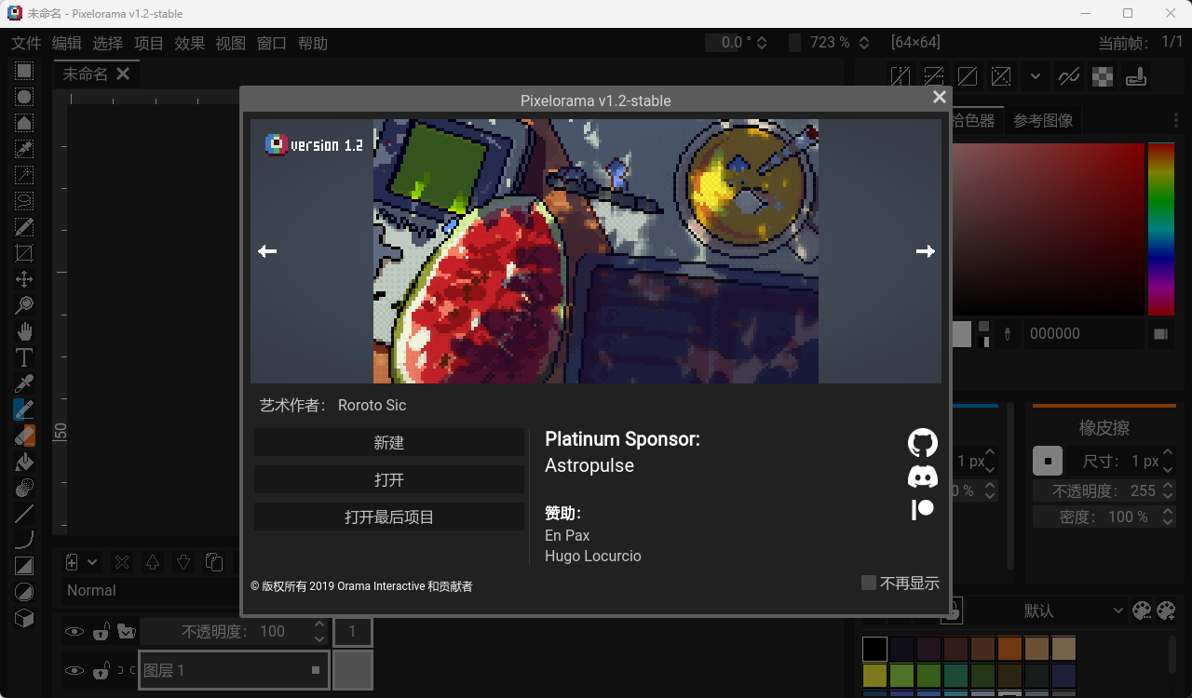This screenshot has width=1192, height=698.
Task: Switch to the 参考图像 tab
Action: (1043, 120)
